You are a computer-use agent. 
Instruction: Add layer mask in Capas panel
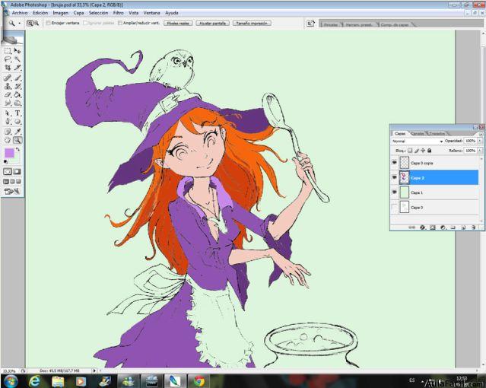point(433,227)
